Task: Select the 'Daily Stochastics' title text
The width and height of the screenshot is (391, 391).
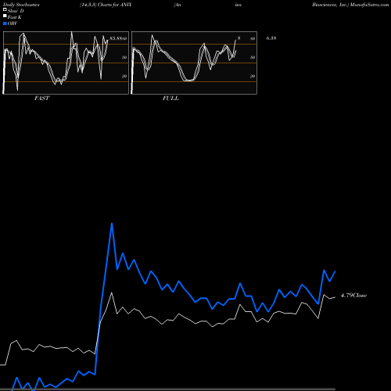Action: click(21, 5)
